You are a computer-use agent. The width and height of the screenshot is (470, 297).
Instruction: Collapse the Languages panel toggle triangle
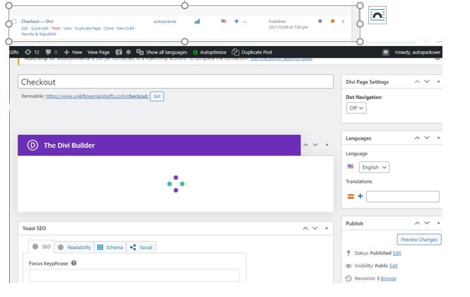(x=438, y=138)
